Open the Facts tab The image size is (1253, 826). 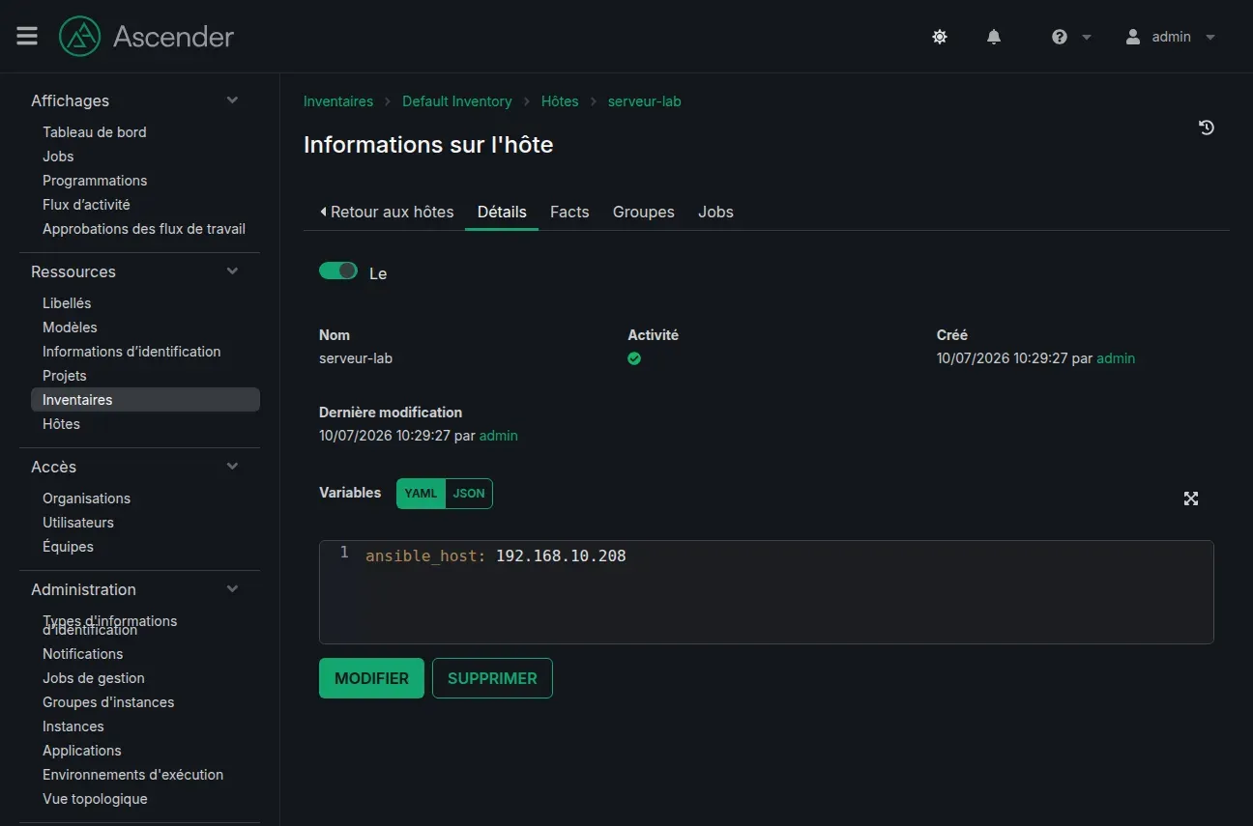click(569, 212)
